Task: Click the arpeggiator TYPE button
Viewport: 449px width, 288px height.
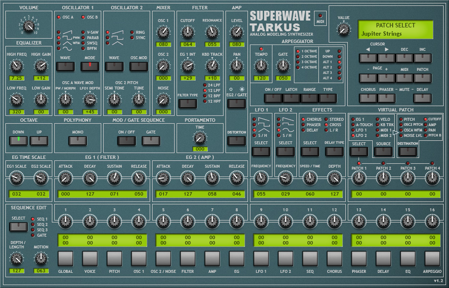Action: click(328, 98)
